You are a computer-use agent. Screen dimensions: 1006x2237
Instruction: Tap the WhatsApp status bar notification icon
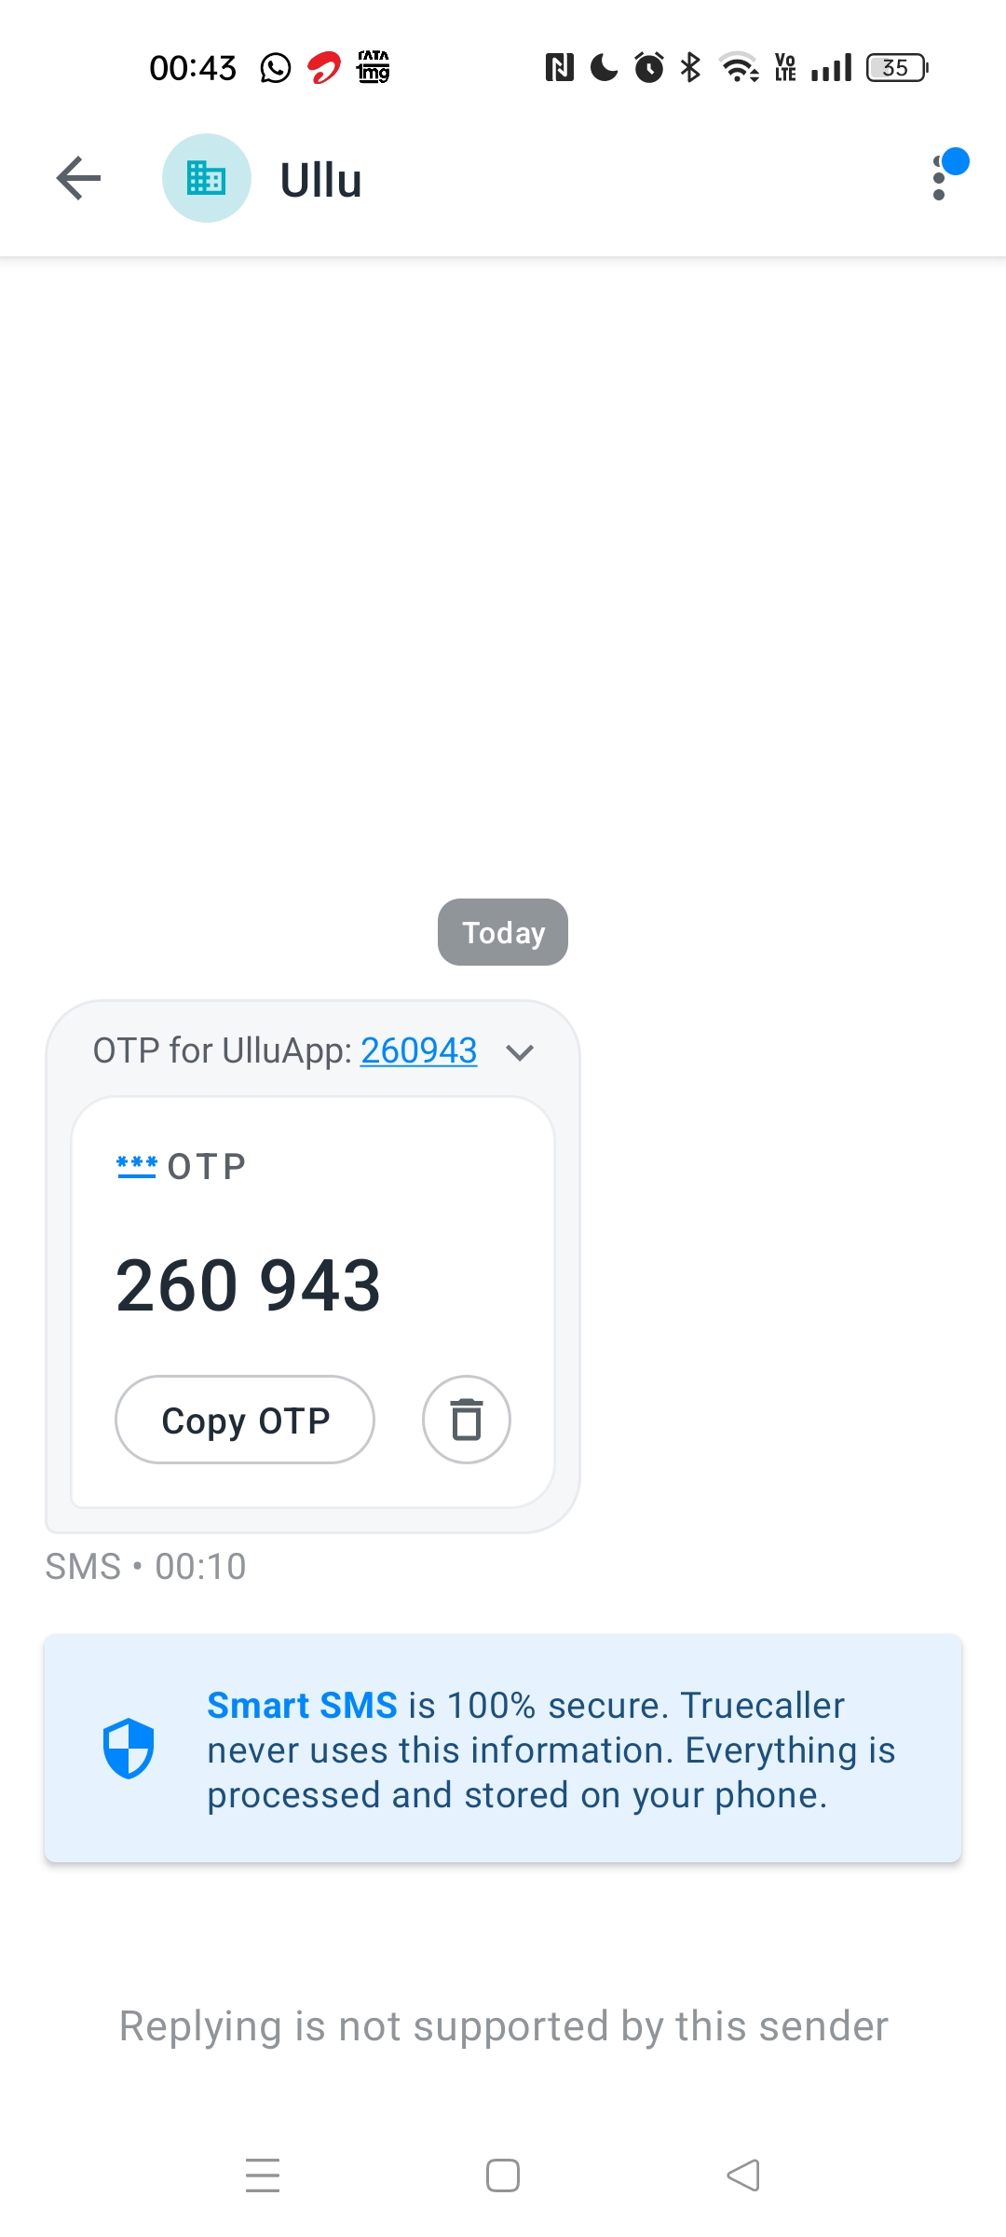pyautogui.click(x=276, y=68)
